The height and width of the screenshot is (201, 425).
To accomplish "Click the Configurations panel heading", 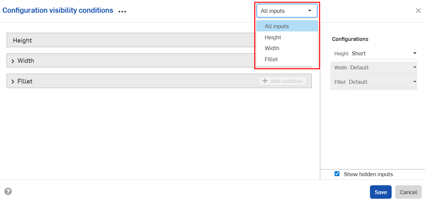I will (350, 39).
